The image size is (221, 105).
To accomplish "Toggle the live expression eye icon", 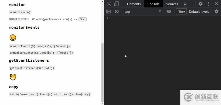I will click(x=169, y=12).
